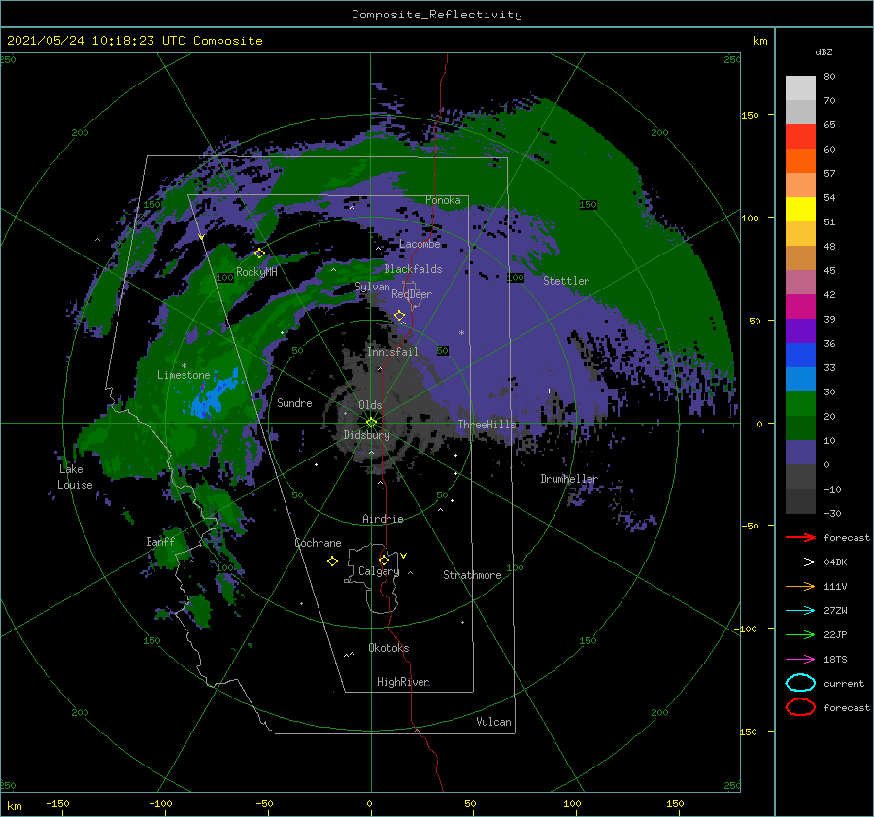Click the red 65 dBZ color swatch
The height and width of the screenshot is (817, 874).
click(x=800, y=136)
